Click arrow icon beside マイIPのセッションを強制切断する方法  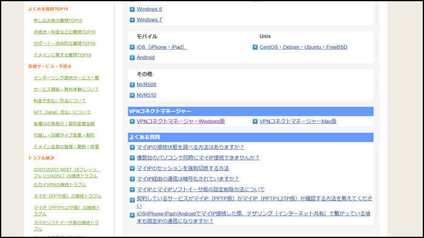(132, 169)
